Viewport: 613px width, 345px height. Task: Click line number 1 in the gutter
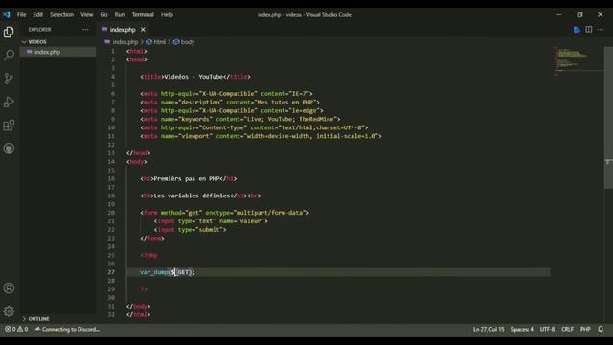tap(113, 51)
